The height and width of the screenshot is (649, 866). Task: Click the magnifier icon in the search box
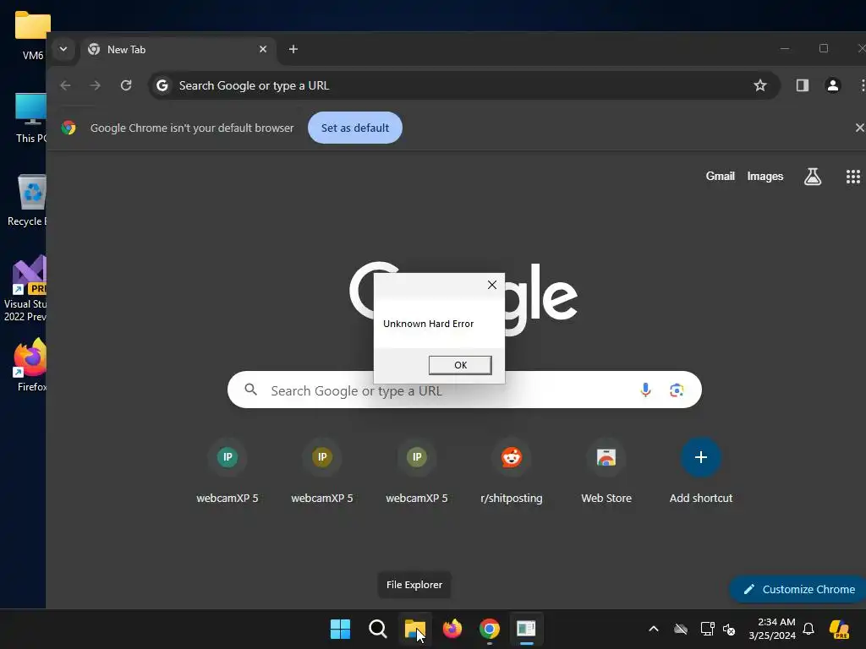point(250,390)
